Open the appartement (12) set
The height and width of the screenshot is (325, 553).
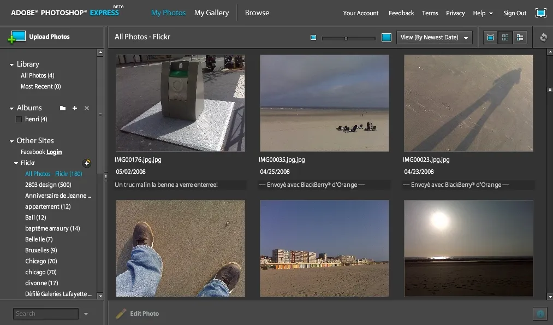(47, 207)
